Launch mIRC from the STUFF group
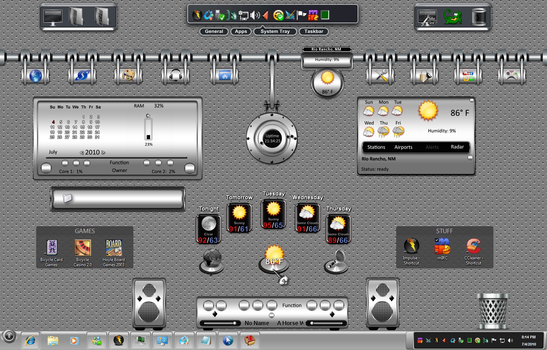 442,249
